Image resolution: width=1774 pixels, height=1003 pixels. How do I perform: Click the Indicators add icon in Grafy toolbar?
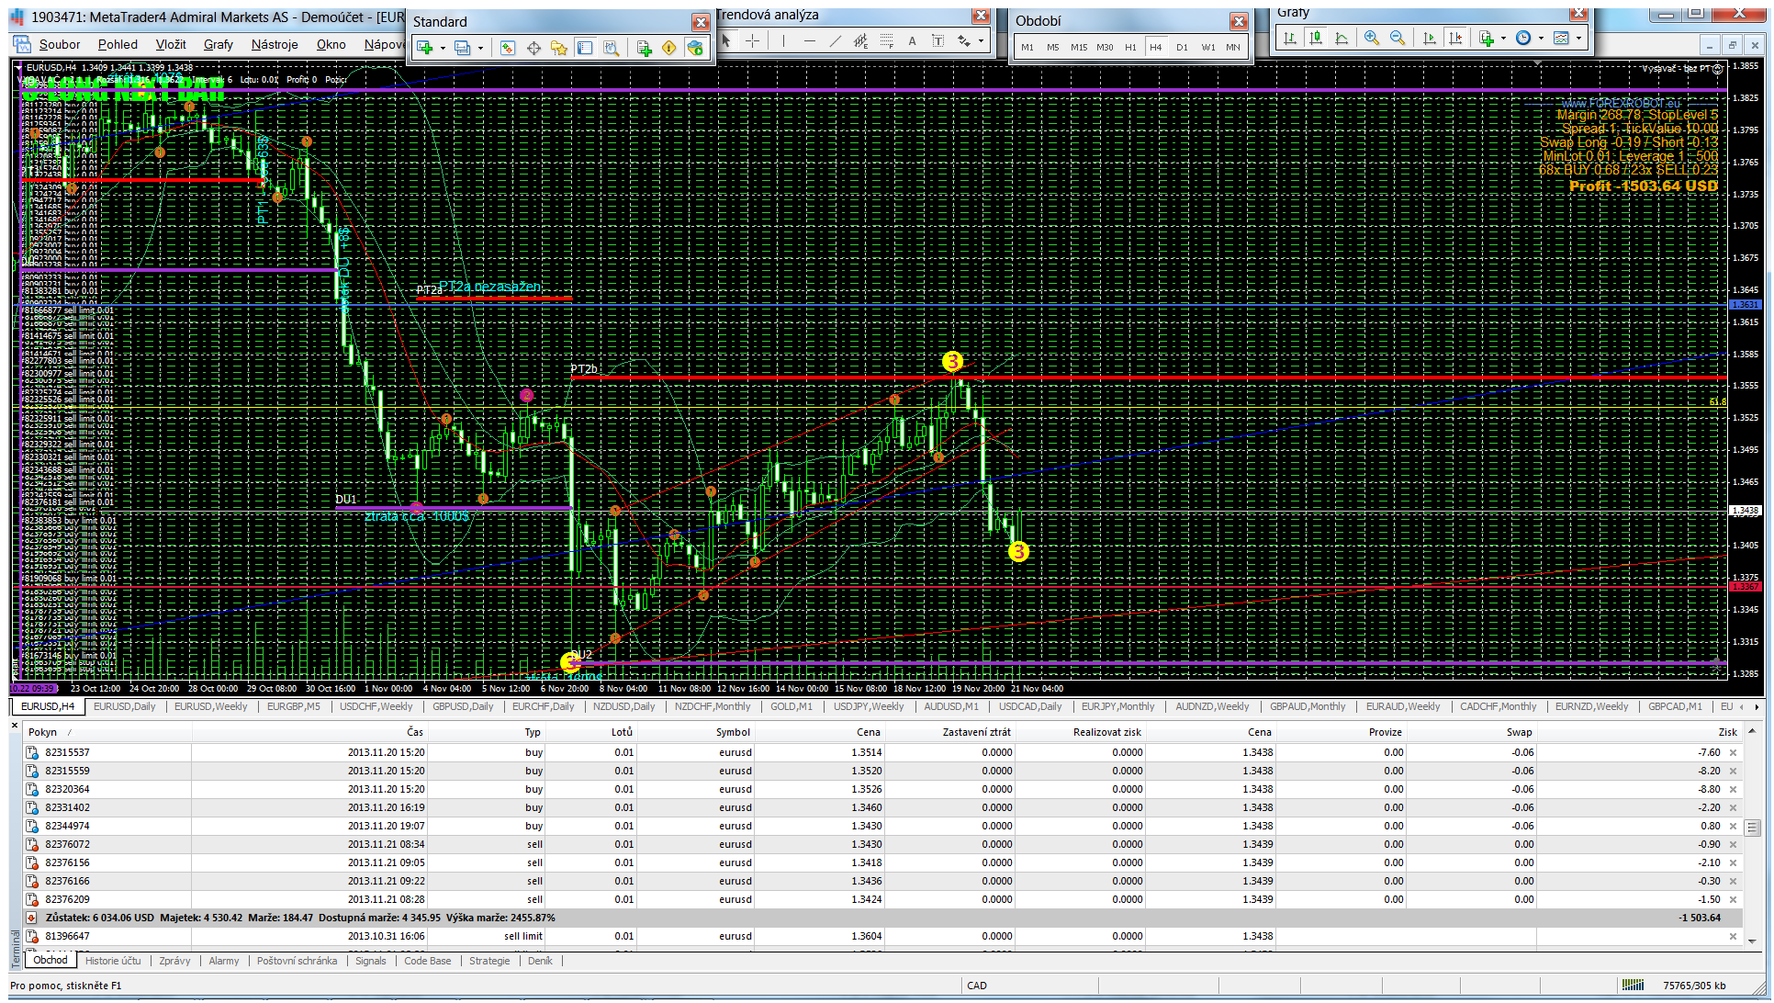(1487, 38)
